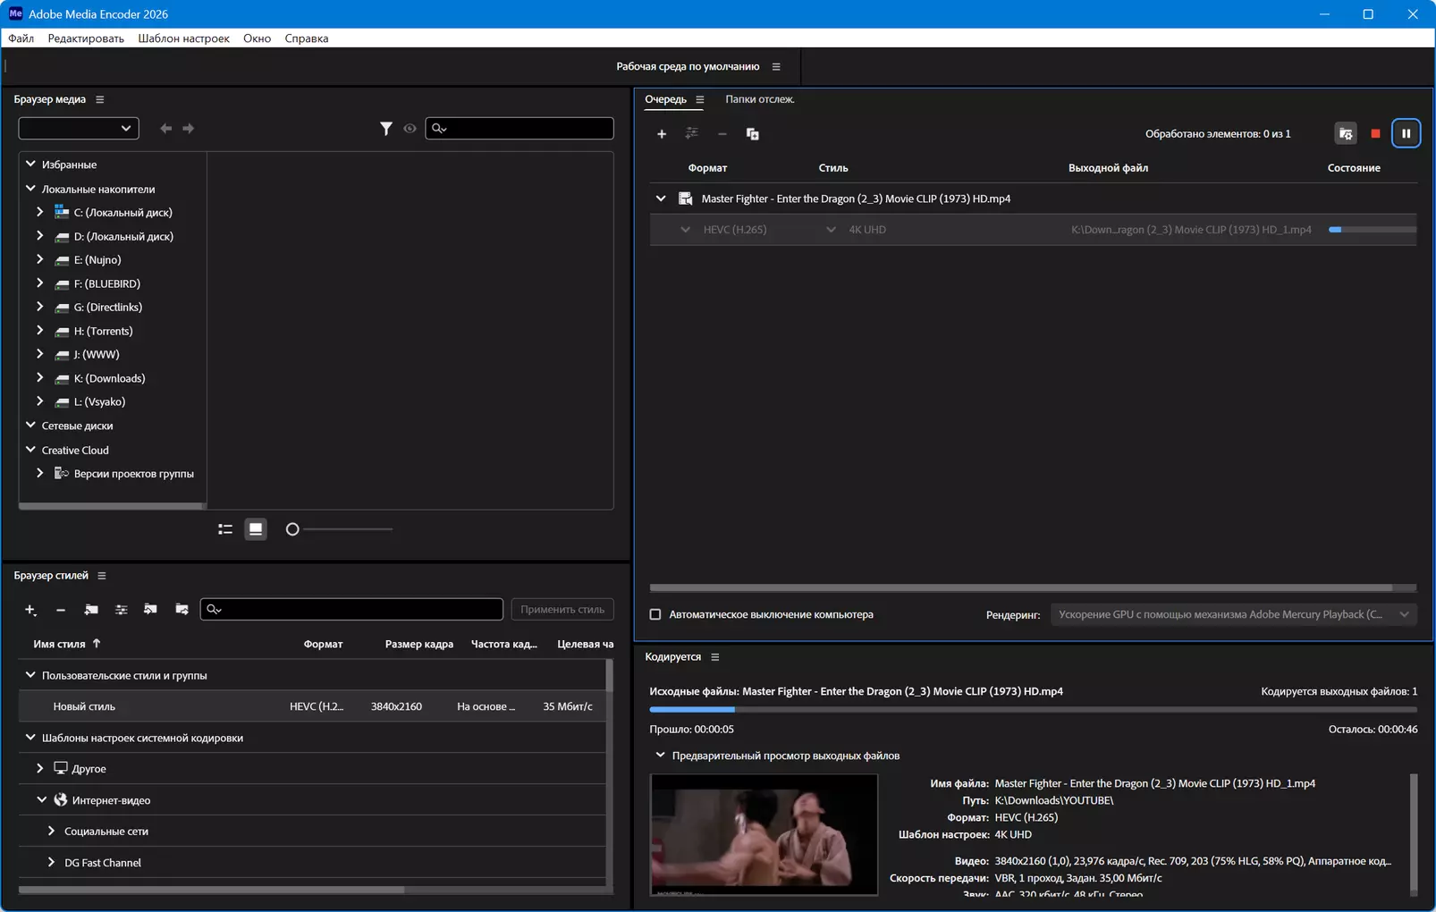Enable Автоматическое выключение компьютера checkbox
Screen dimensions: 1436x912
[x=655, y=615]
